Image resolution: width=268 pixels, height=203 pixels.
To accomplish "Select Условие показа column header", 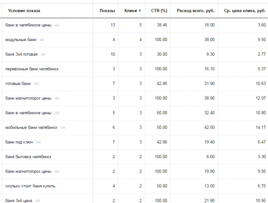I will [x=24, y=11].
